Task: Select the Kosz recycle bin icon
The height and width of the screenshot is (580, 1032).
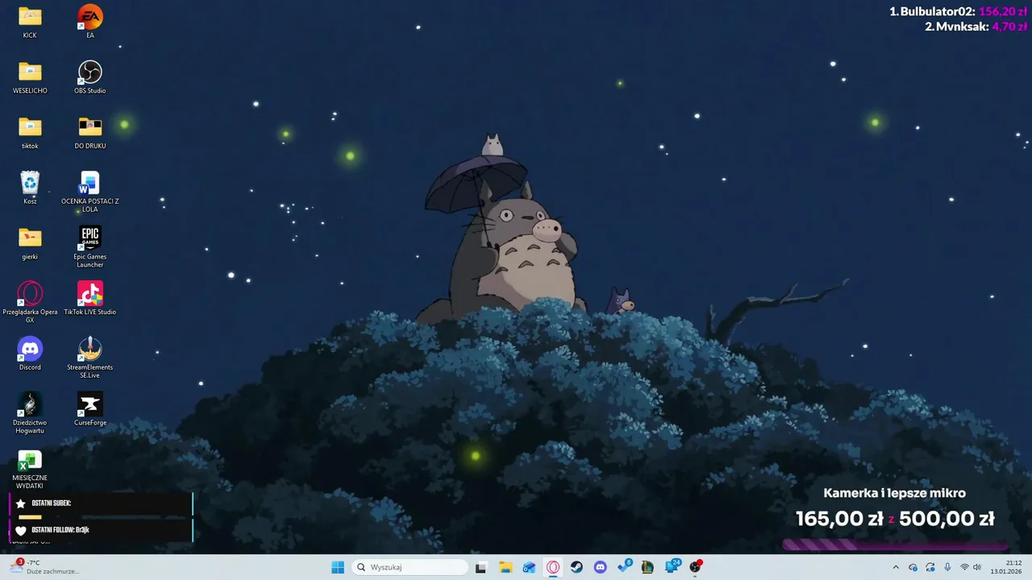Action: pos(30,188)
